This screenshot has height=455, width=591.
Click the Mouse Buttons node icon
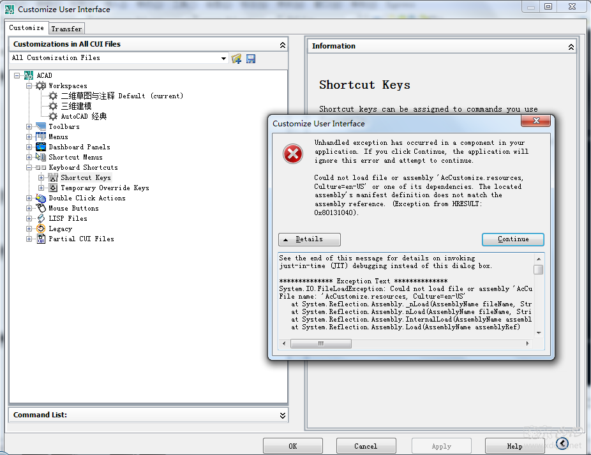(41, 208)
